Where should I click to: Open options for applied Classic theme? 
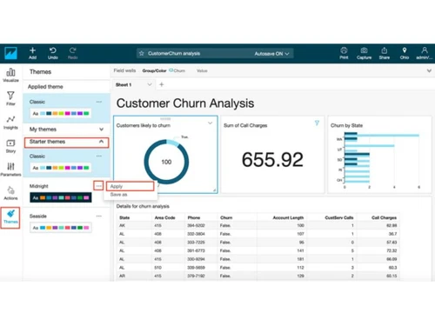point(99,102)
